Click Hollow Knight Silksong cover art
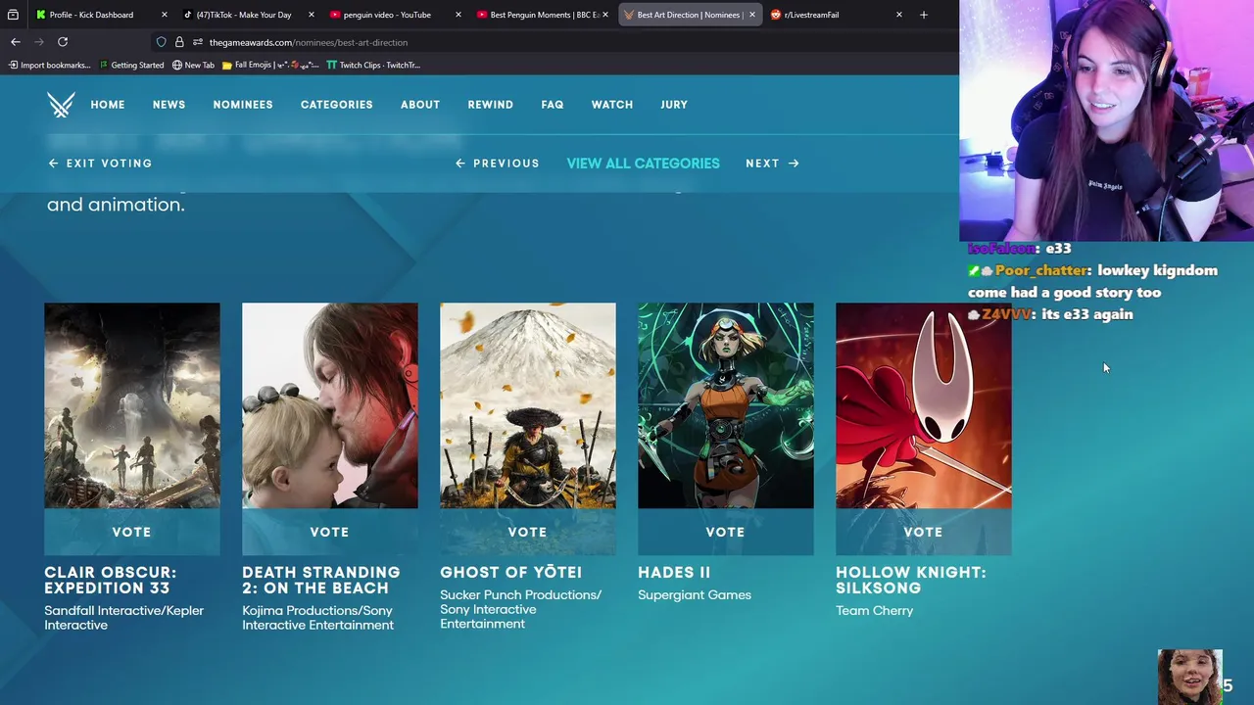This screenshot has height=705, width=1254. (924, 405)
